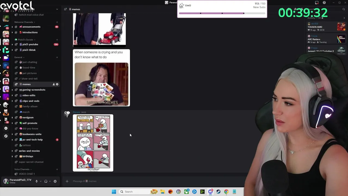Viewport: 348px width, 196px height.
Task: Open Windows Start menu
Action: tap(114, 192)
